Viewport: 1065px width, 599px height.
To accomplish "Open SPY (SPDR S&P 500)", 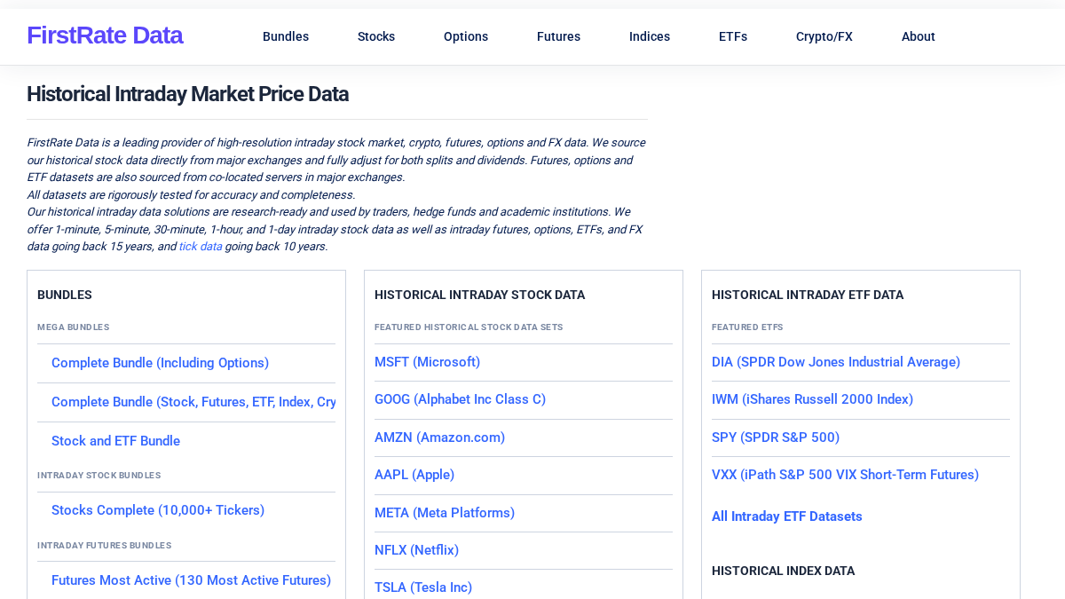I will pyautogui.click(x=776, y=437).
